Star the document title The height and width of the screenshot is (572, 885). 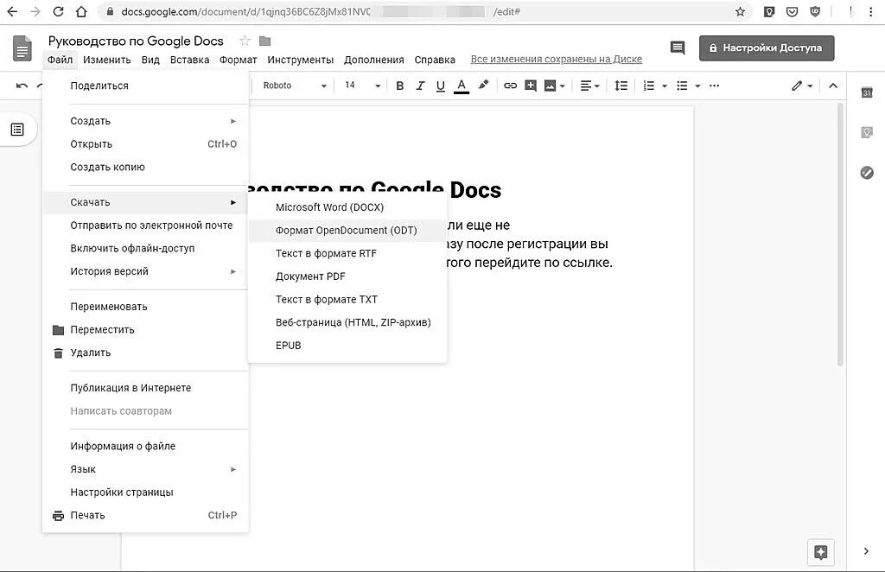245,41
